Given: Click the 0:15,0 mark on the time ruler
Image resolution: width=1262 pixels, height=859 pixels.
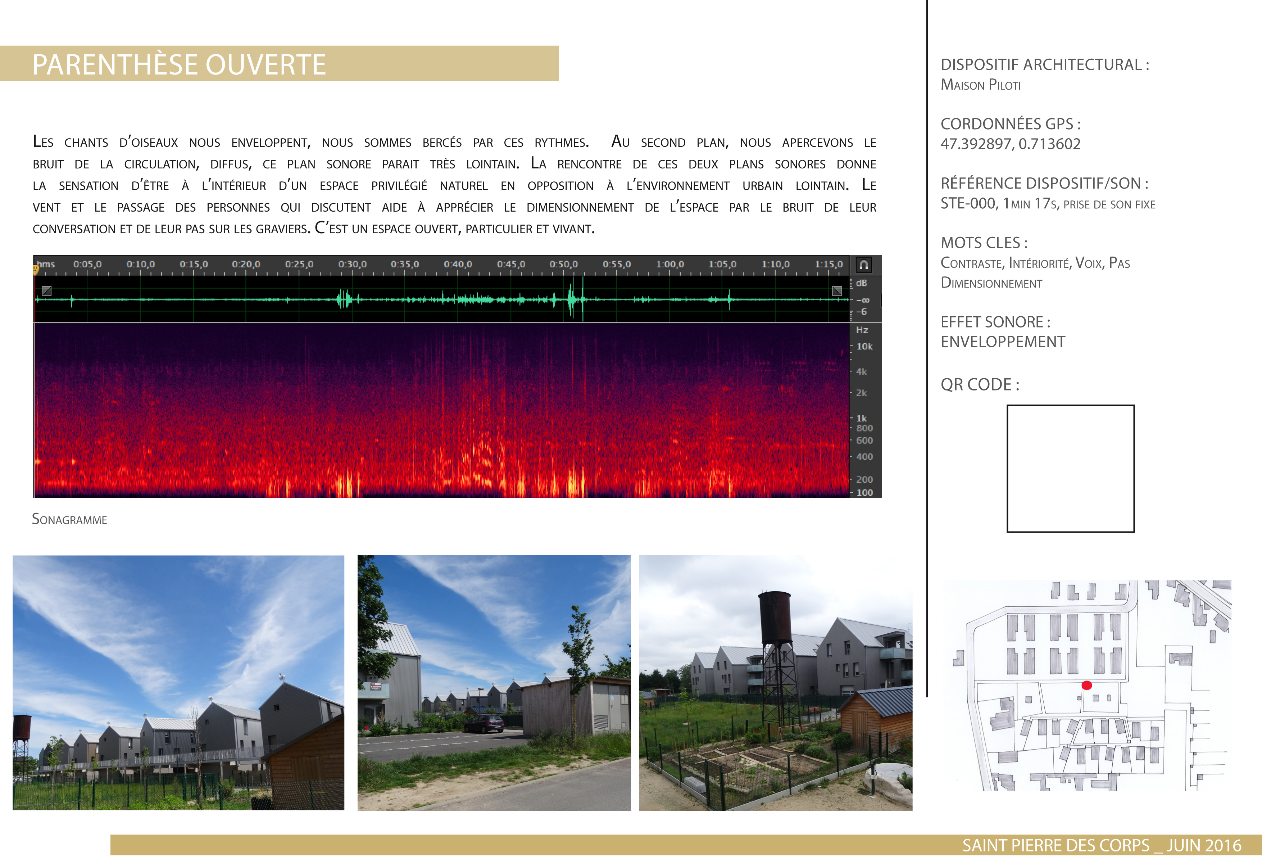Looking at the screenshot, I should pos(194,264).
